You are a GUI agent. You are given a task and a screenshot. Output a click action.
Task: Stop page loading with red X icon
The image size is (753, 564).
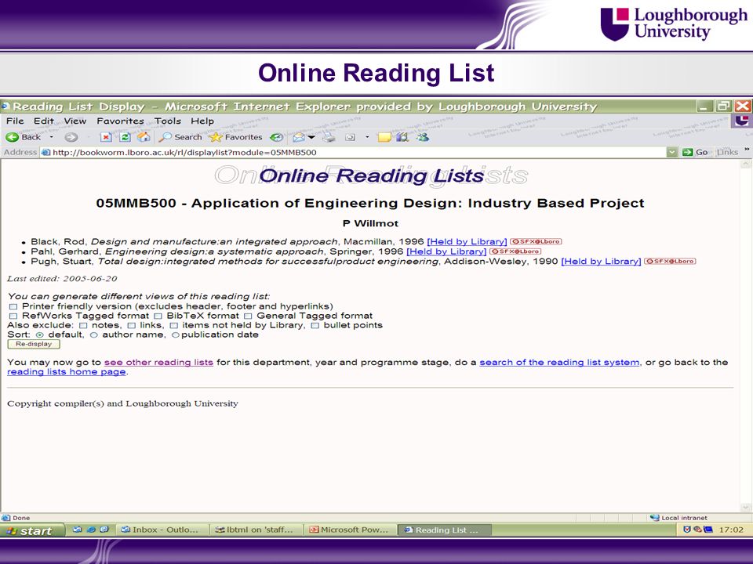tap(106, 137)
